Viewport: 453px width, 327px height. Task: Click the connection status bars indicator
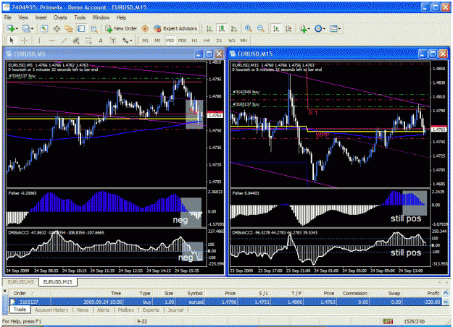[388, 321]
